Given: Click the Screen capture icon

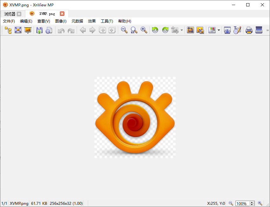Looking at the screenshot, I should [x=227, y=30].
